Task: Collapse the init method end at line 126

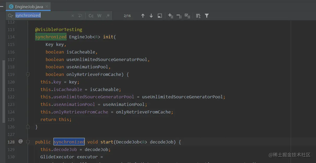Action: click(28, 127)
